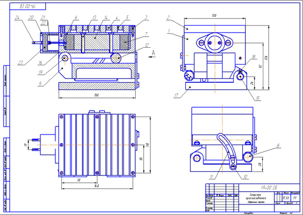Click the 19 dimension beside the left pins

click(x=25, y=144)
